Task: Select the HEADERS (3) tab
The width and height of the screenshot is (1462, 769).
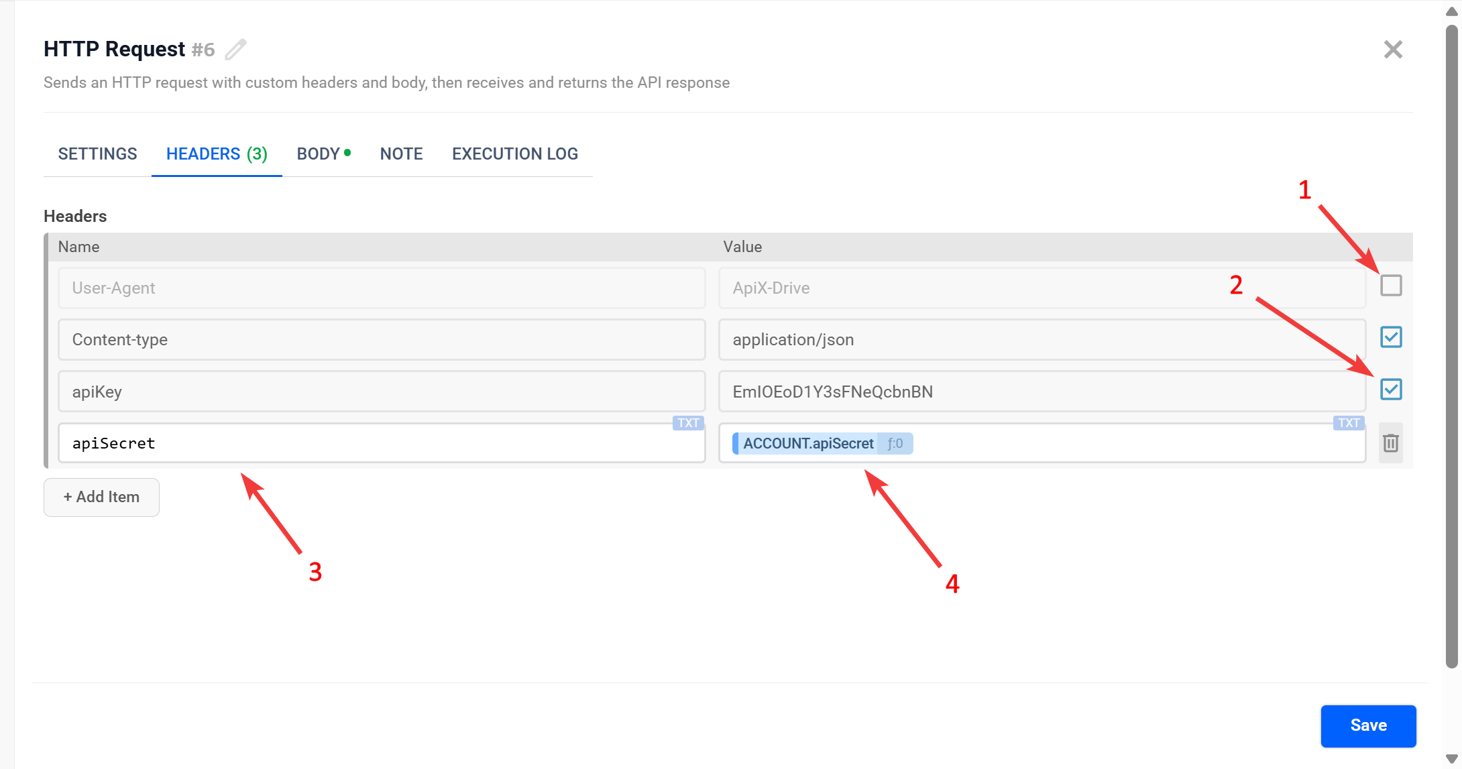Action: [217, 154]
